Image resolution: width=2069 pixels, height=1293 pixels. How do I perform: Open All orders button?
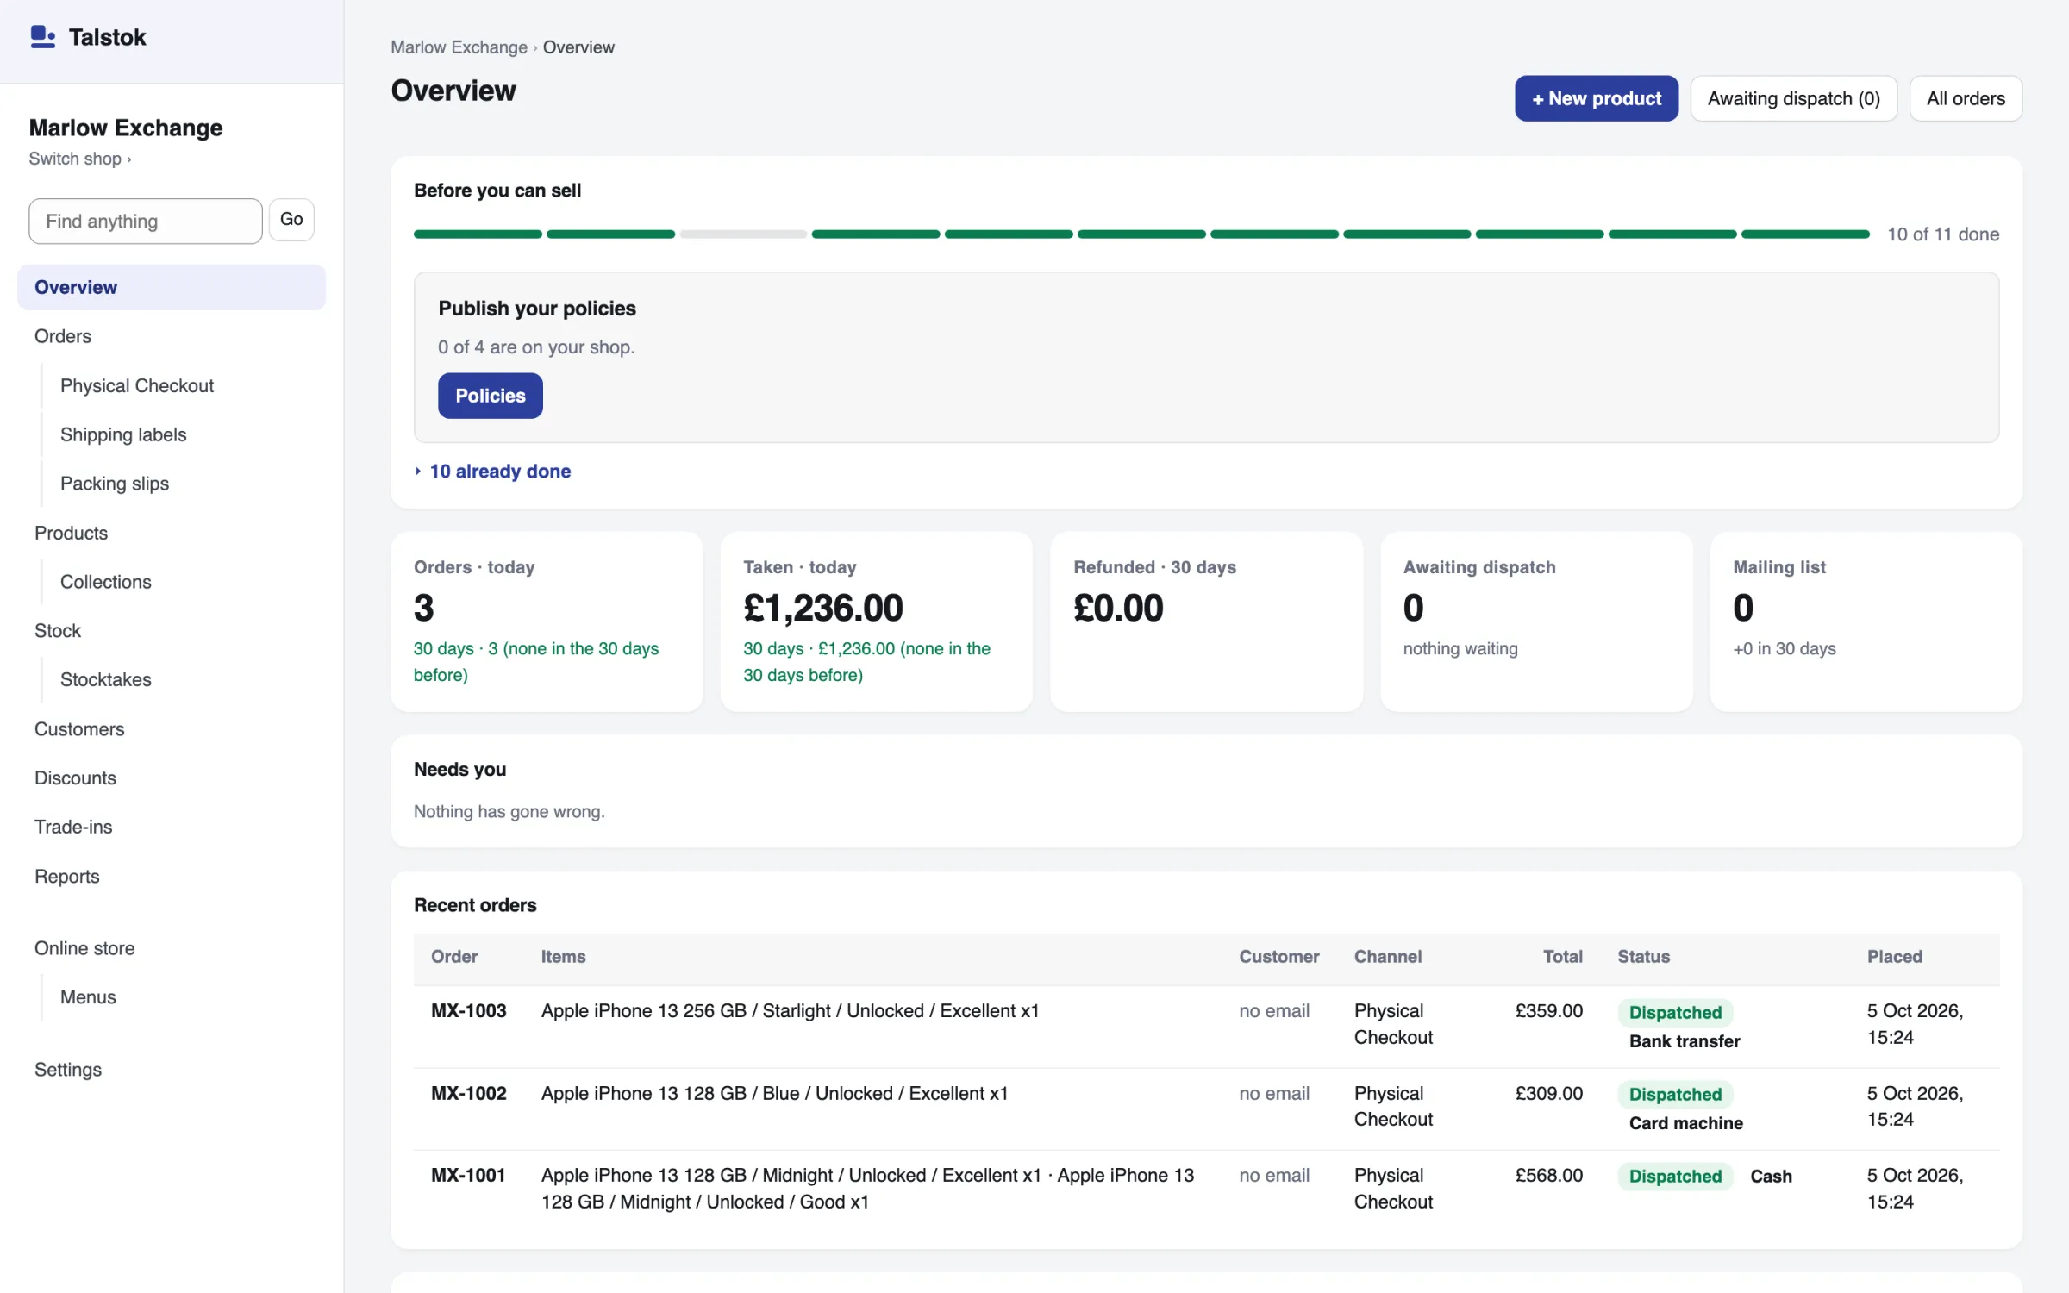click(1966, 98)
